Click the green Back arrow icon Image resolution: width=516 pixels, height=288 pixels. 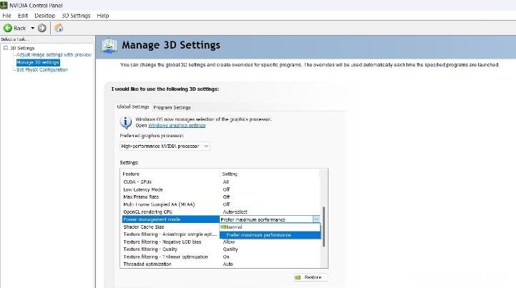click(x=8, y=28)
